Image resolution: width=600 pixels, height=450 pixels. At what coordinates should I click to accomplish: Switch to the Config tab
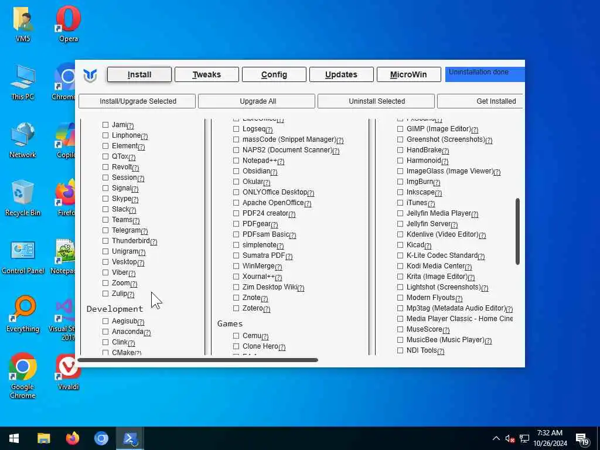click(274, 74)
